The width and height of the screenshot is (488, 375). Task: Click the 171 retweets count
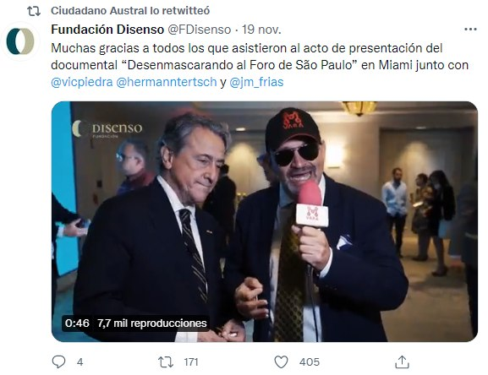(x=191, y=362)
